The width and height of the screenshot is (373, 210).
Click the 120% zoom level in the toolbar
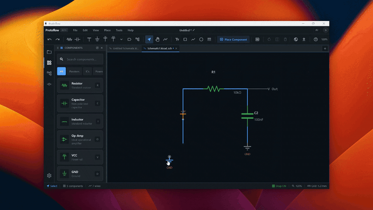click(324, 40)
